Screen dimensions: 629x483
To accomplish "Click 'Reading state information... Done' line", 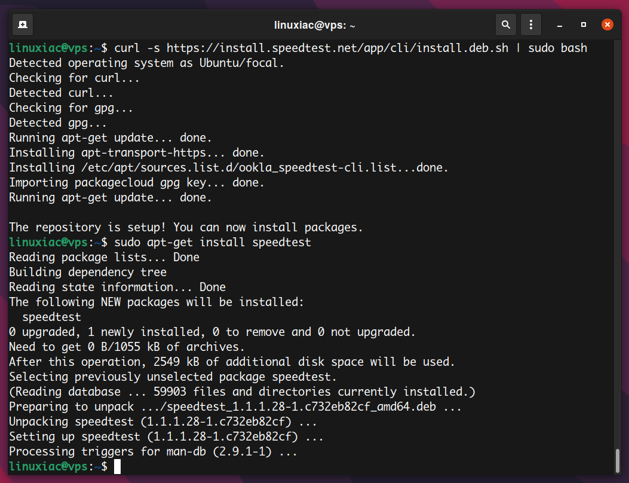I will [117, 287].
